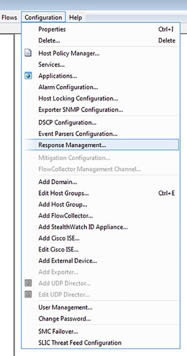Open DSCP Configuration...

pyautogui.click(x=101, y=123)
